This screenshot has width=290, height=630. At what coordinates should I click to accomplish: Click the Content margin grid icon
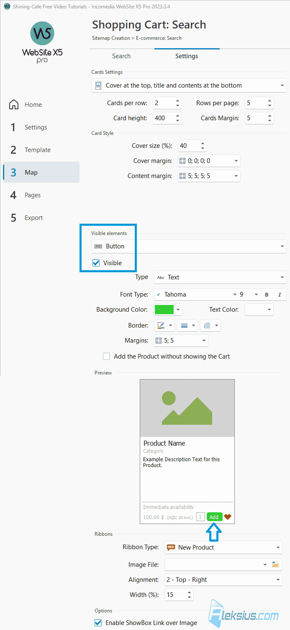[182, 176]
